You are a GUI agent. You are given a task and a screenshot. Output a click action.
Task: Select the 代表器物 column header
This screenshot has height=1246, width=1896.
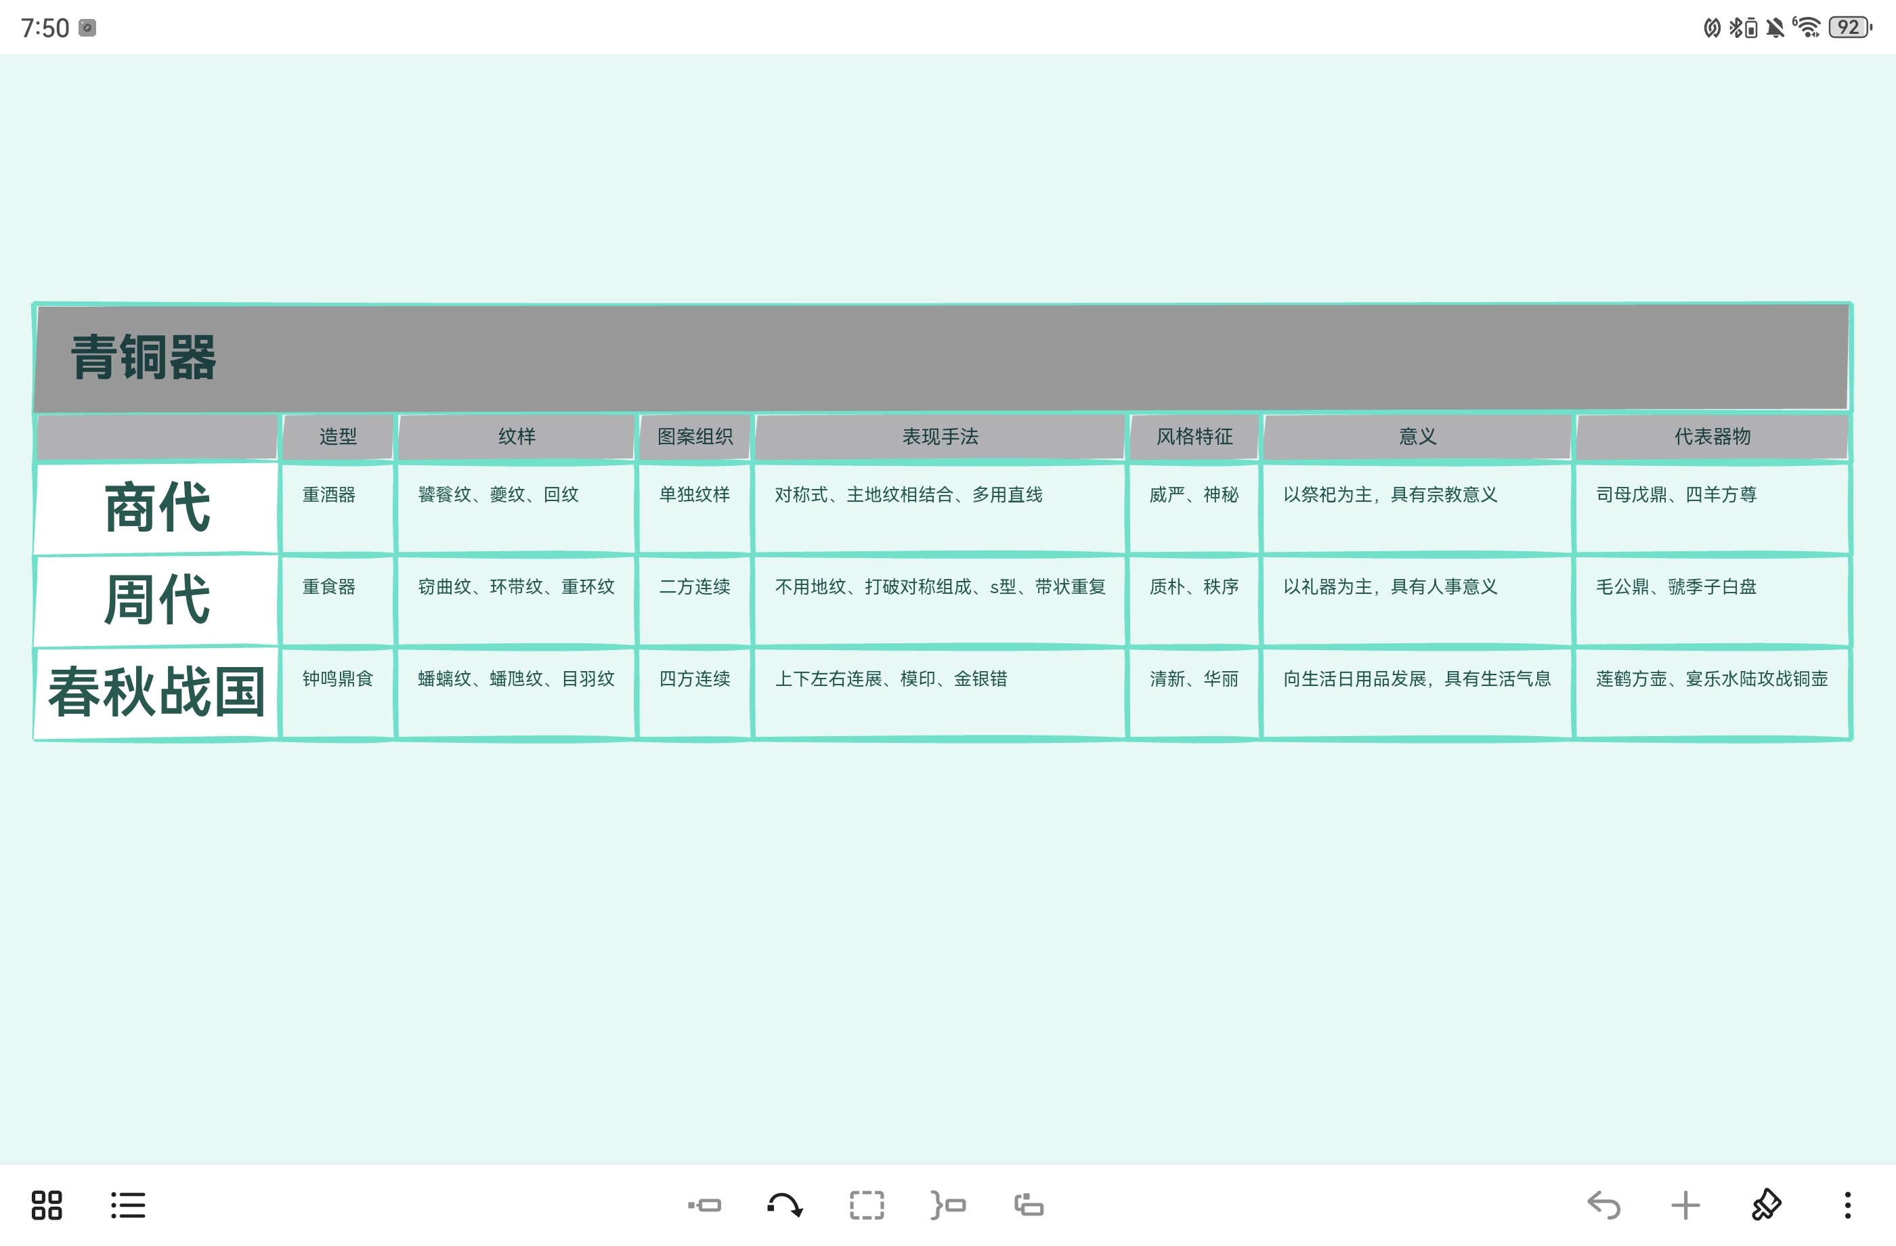pos(1711,437)
